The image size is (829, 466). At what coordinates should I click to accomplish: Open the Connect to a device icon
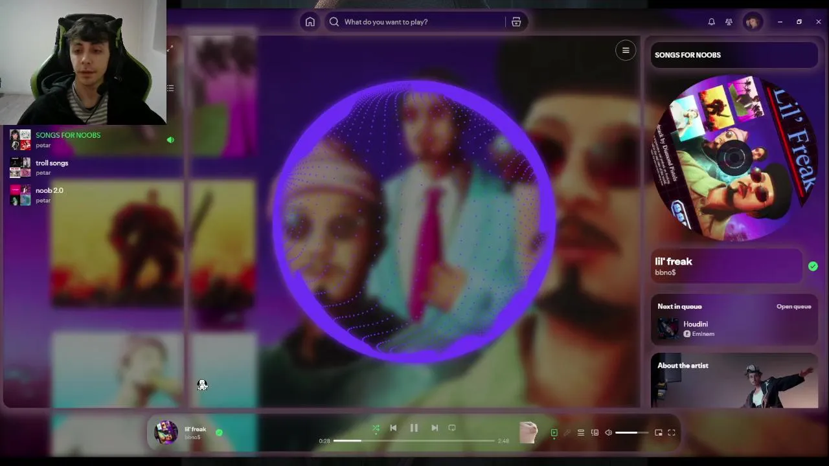click(x=595, y=432)
